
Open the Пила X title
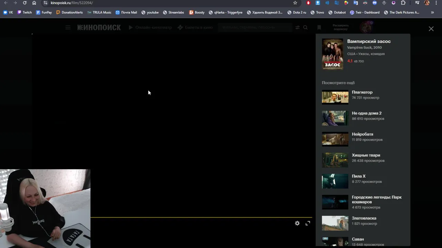[359, 176]
